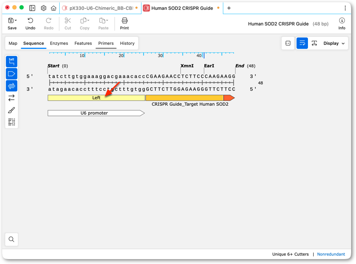This screenshot has height=264, width=356.
Task: Select the Human SOD2 CRISPR Guide tab
Action: click(182, 8)
